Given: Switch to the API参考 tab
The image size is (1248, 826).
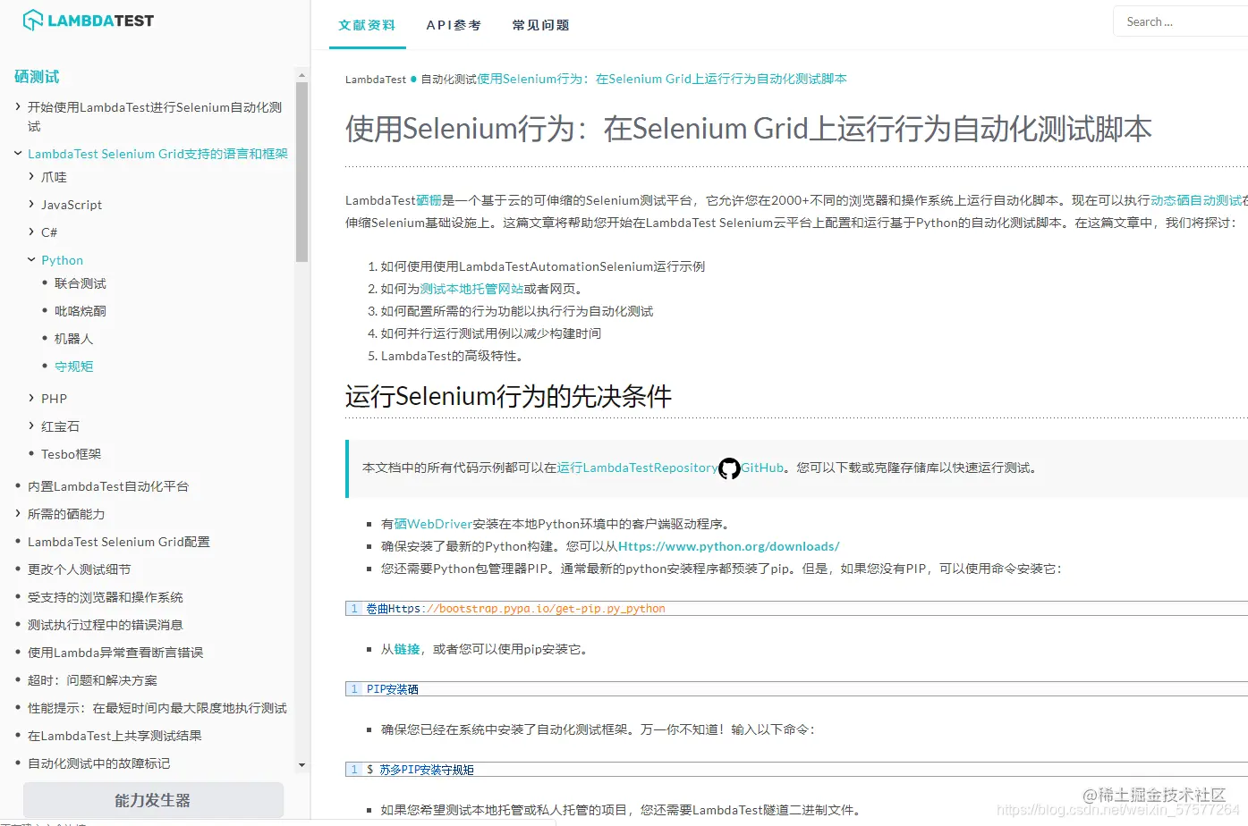Looking at the screenshot, I should click(454, 25).
